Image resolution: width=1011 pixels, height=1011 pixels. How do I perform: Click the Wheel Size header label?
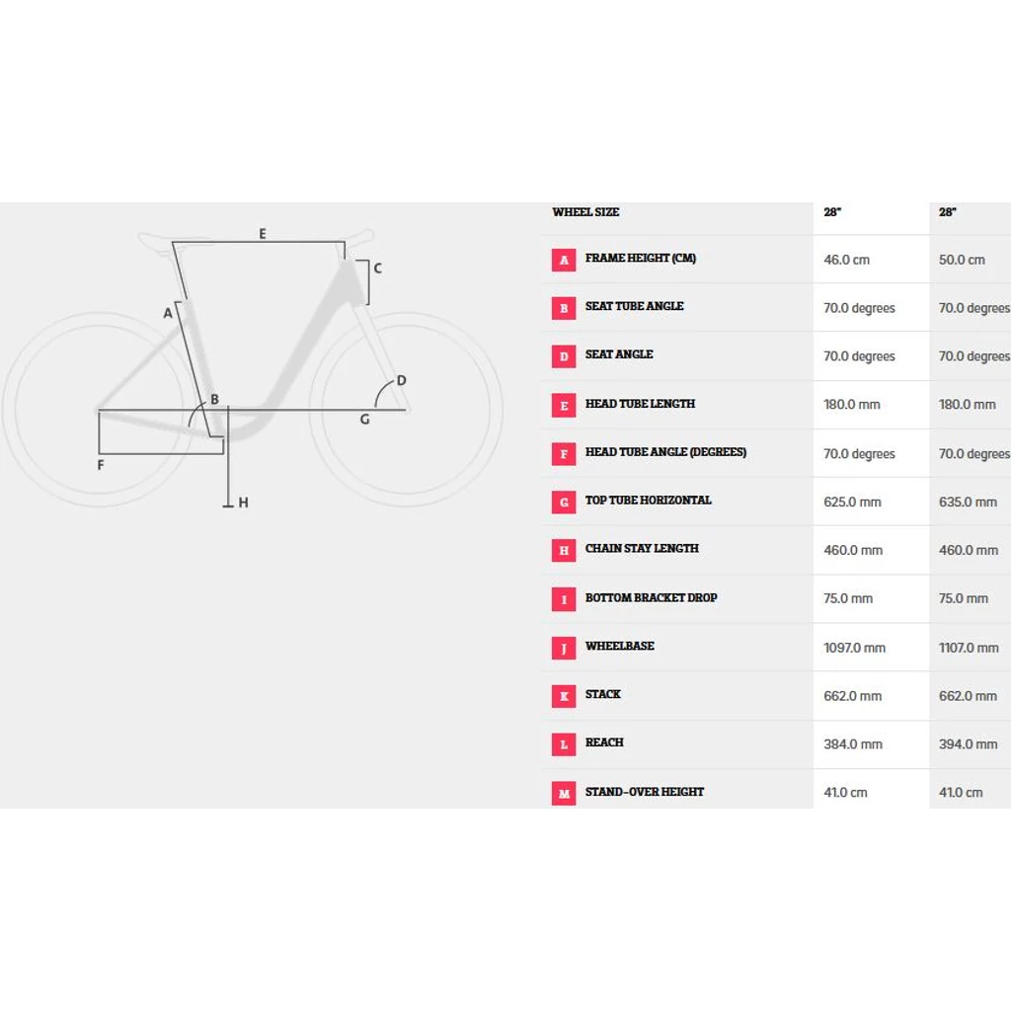coord(585,212)
